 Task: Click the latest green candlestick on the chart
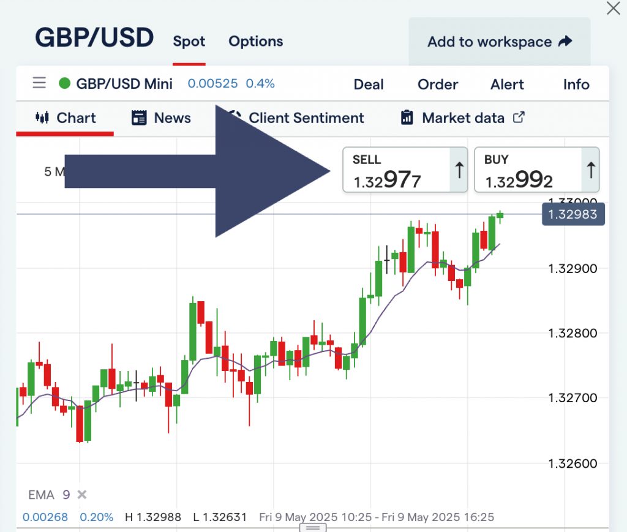[500, 215]
